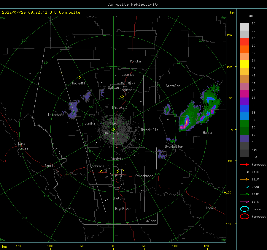Click the Vulcan city label

click(x=151, y=221)
